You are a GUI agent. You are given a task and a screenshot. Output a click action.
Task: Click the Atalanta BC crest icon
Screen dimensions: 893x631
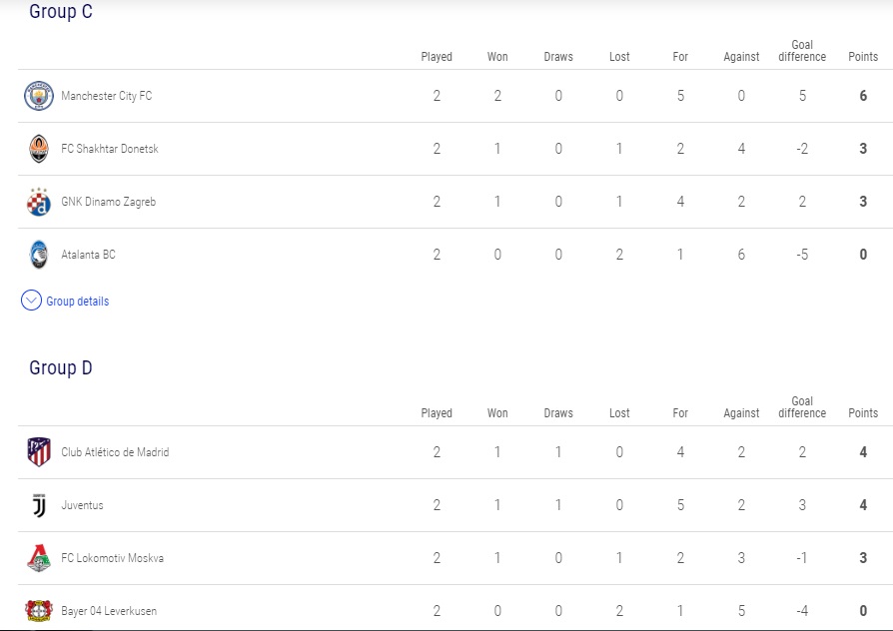38,255
